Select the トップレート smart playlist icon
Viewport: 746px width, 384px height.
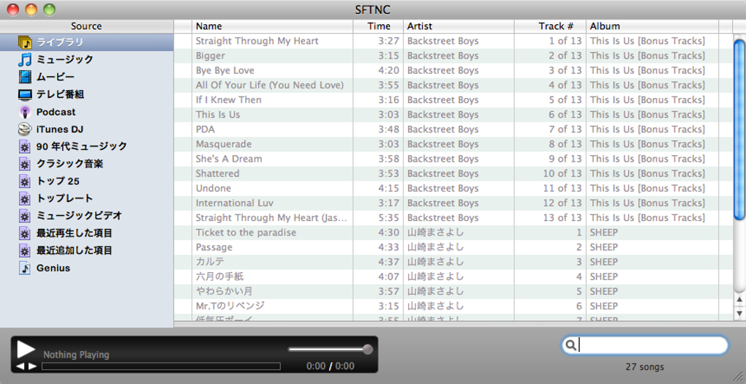click(25, 198)
